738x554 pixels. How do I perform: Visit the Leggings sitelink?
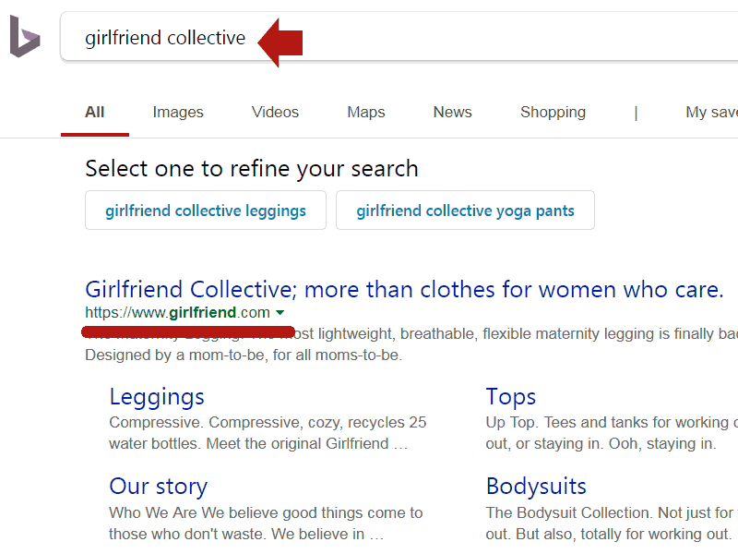tap(156, 396)
